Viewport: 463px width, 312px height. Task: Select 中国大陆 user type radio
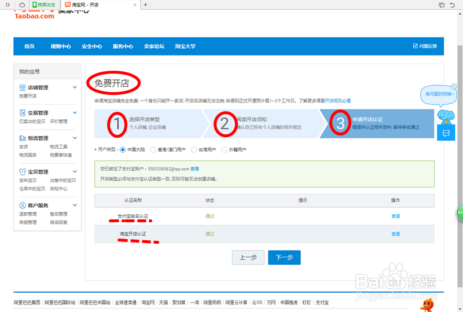pyautogui.click(x=123, y=150)
